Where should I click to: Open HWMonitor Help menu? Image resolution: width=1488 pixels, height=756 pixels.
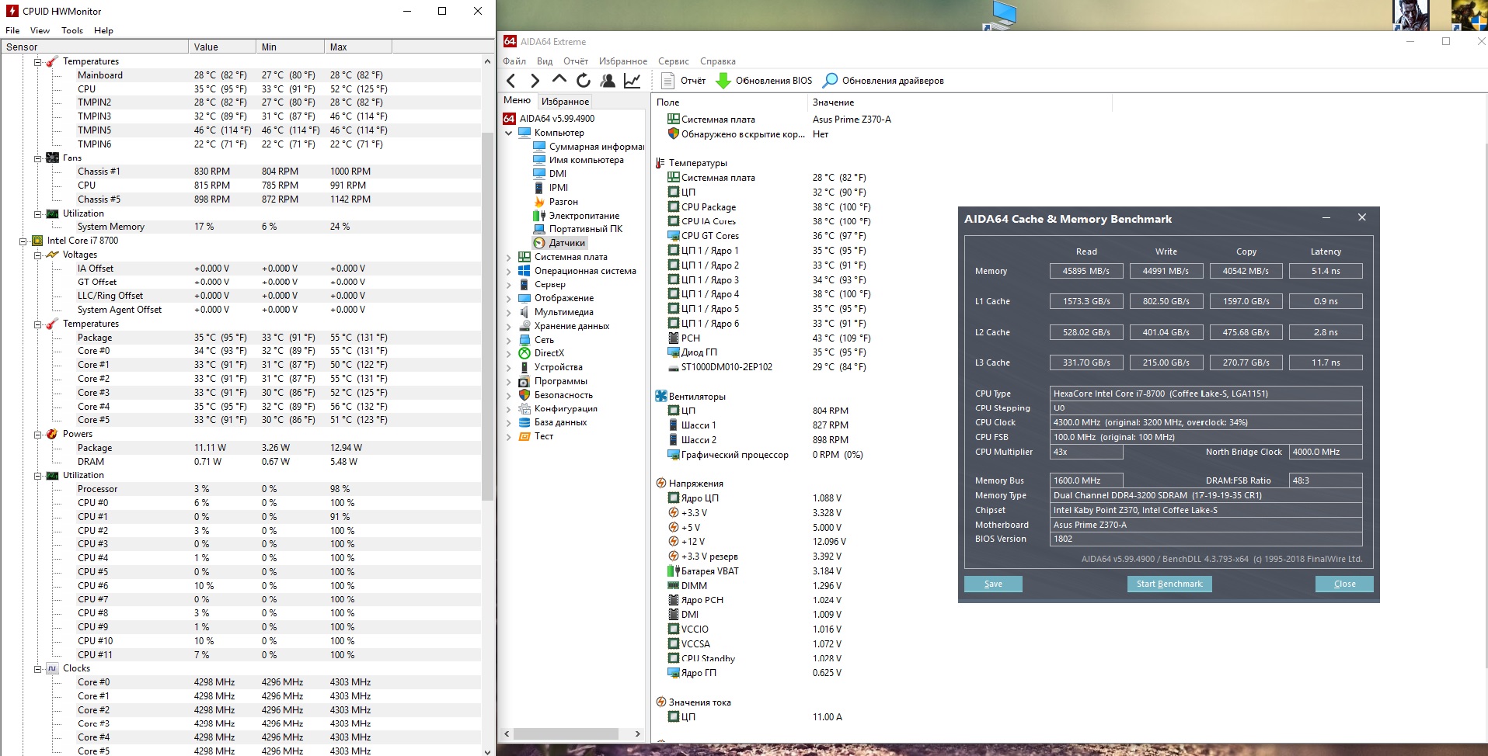pos(103,30)
